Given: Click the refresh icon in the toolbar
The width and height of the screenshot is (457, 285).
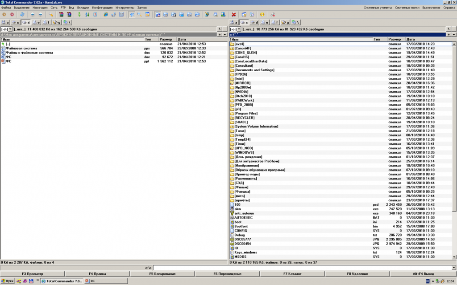Looking at the screenshot, I should 22,15.
